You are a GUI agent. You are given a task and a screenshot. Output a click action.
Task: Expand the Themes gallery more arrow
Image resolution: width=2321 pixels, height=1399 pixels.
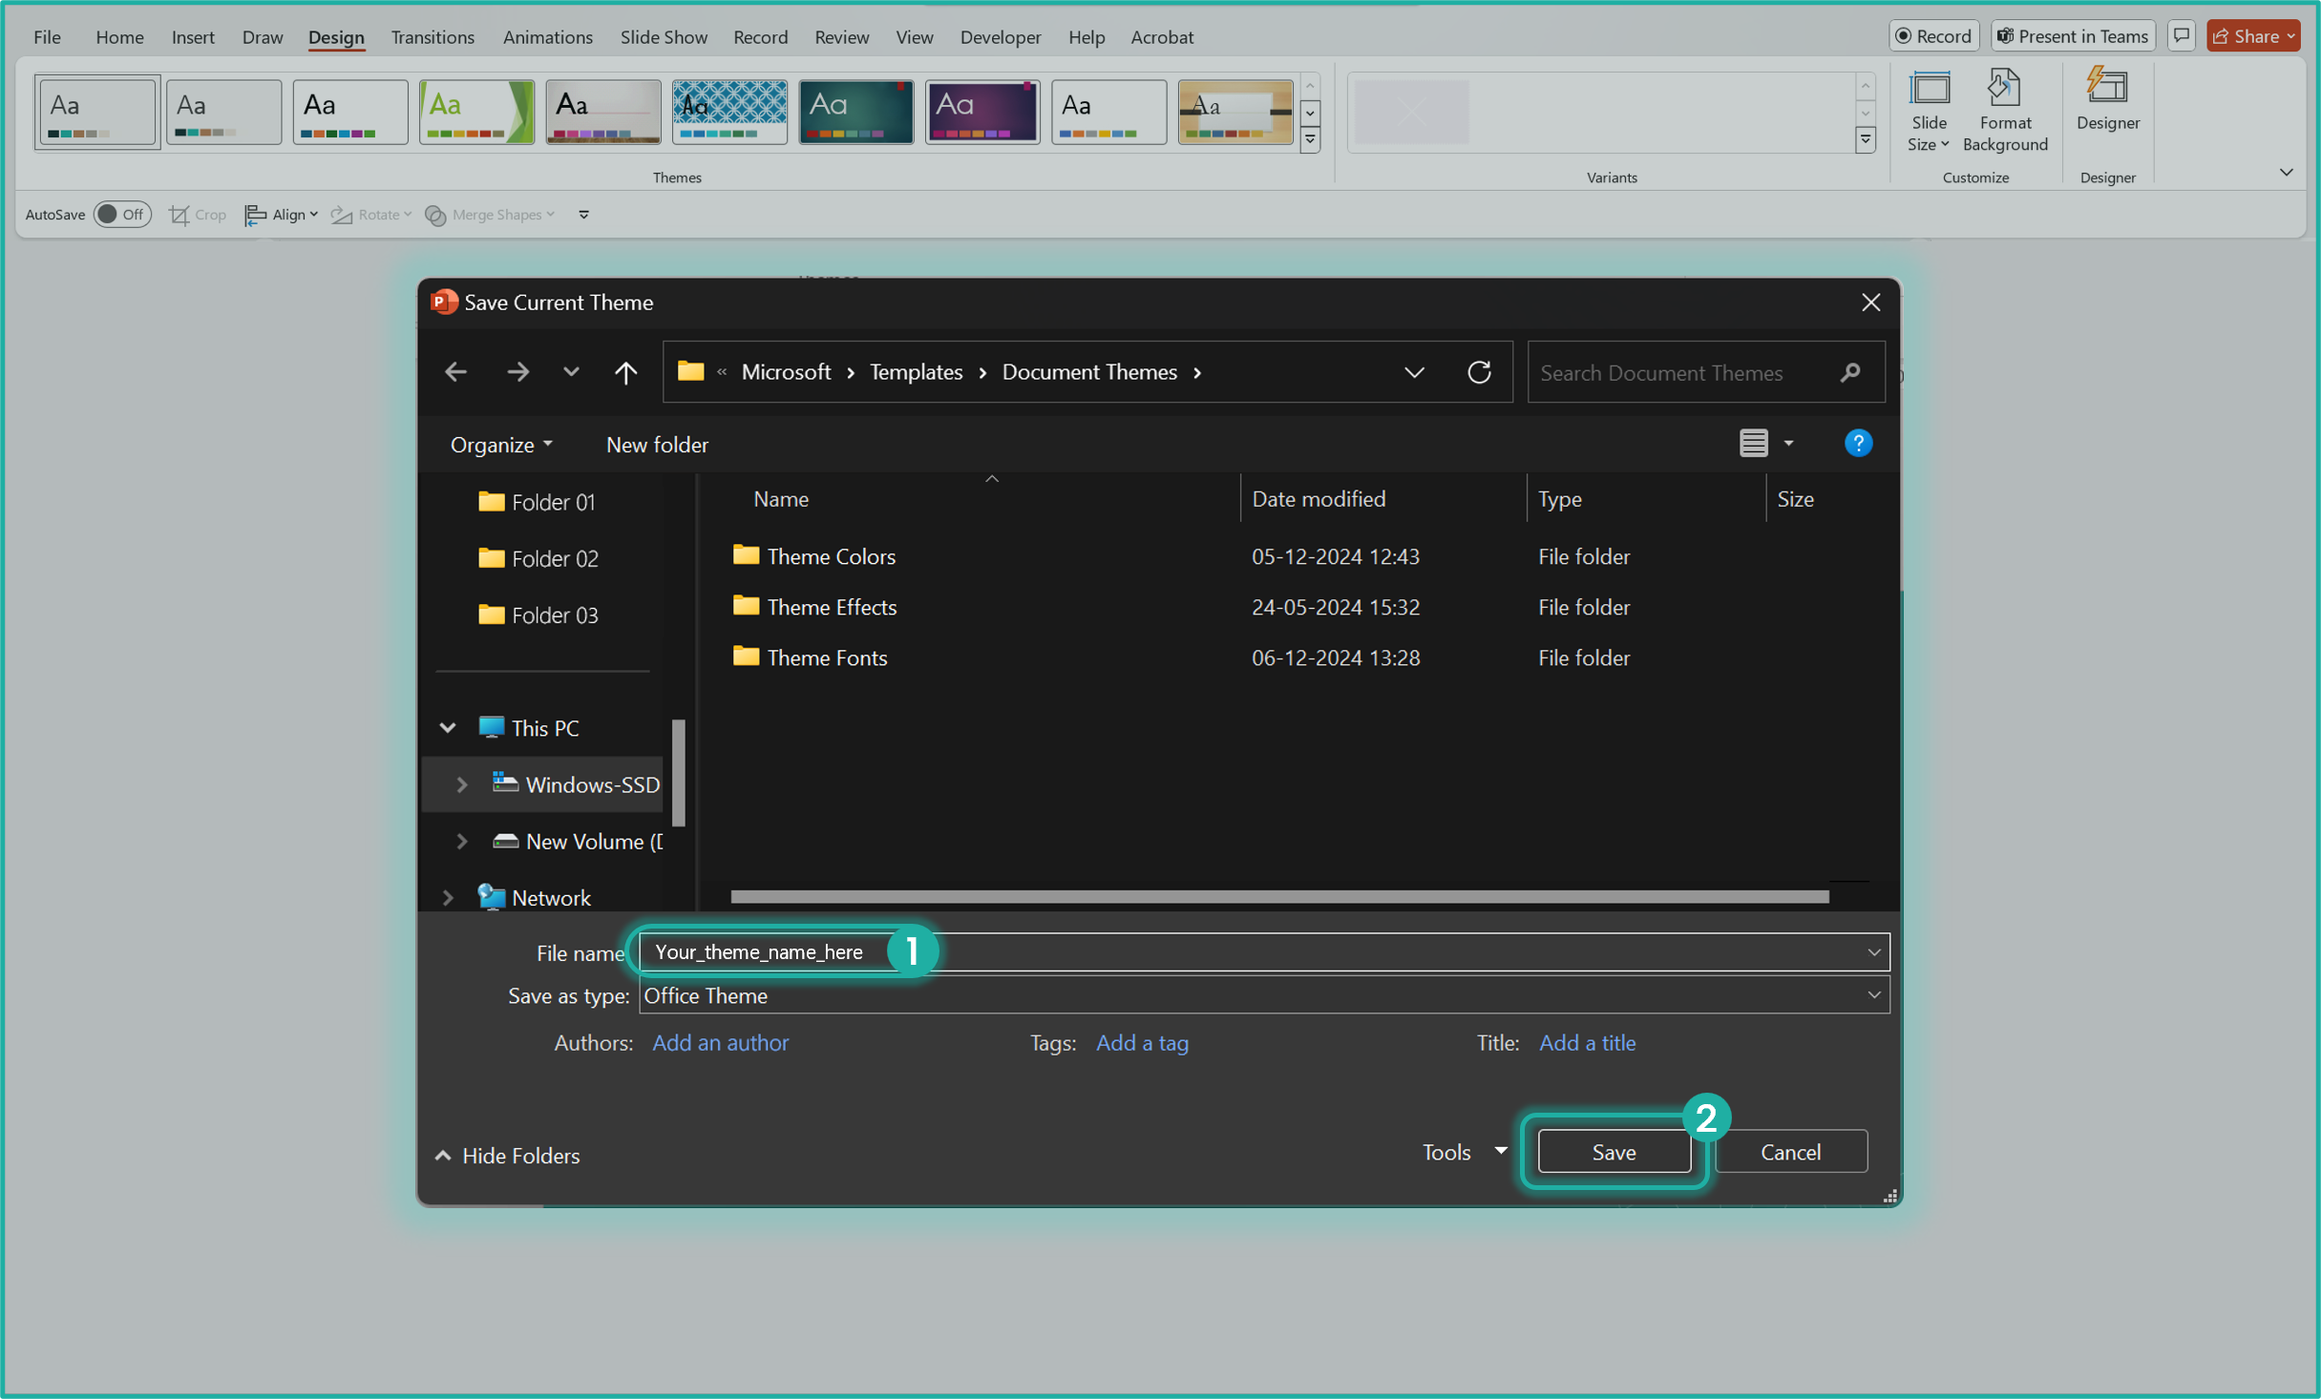1310,139
